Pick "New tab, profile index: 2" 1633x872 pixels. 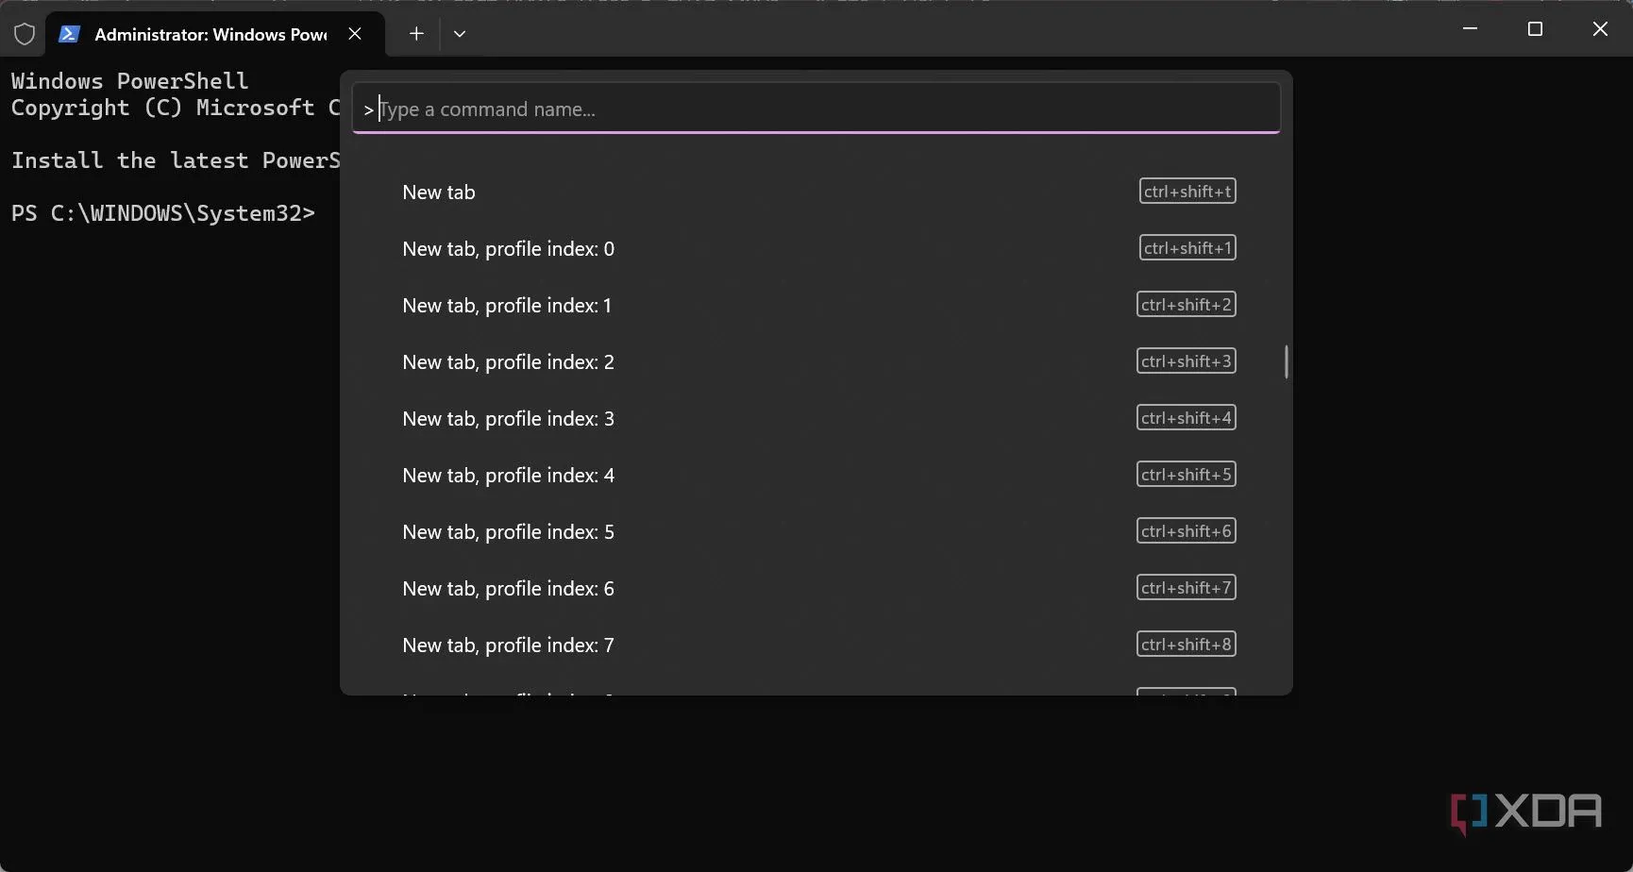pyautogui.click(x=508, y=362)
